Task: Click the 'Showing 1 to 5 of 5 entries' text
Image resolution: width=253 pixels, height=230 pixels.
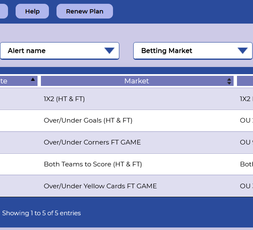Action: click(x=41, y=213)
